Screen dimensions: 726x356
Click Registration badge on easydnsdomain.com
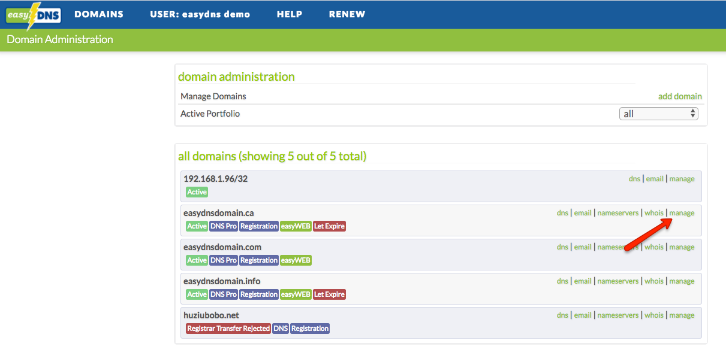pyautogui.click(x=259, y=260)
